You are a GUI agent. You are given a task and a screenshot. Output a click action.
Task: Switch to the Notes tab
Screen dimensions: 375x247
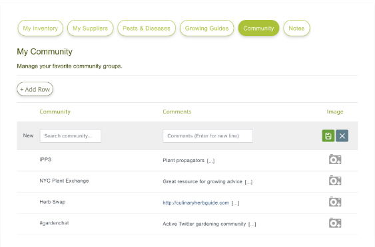tap(296, 29)
